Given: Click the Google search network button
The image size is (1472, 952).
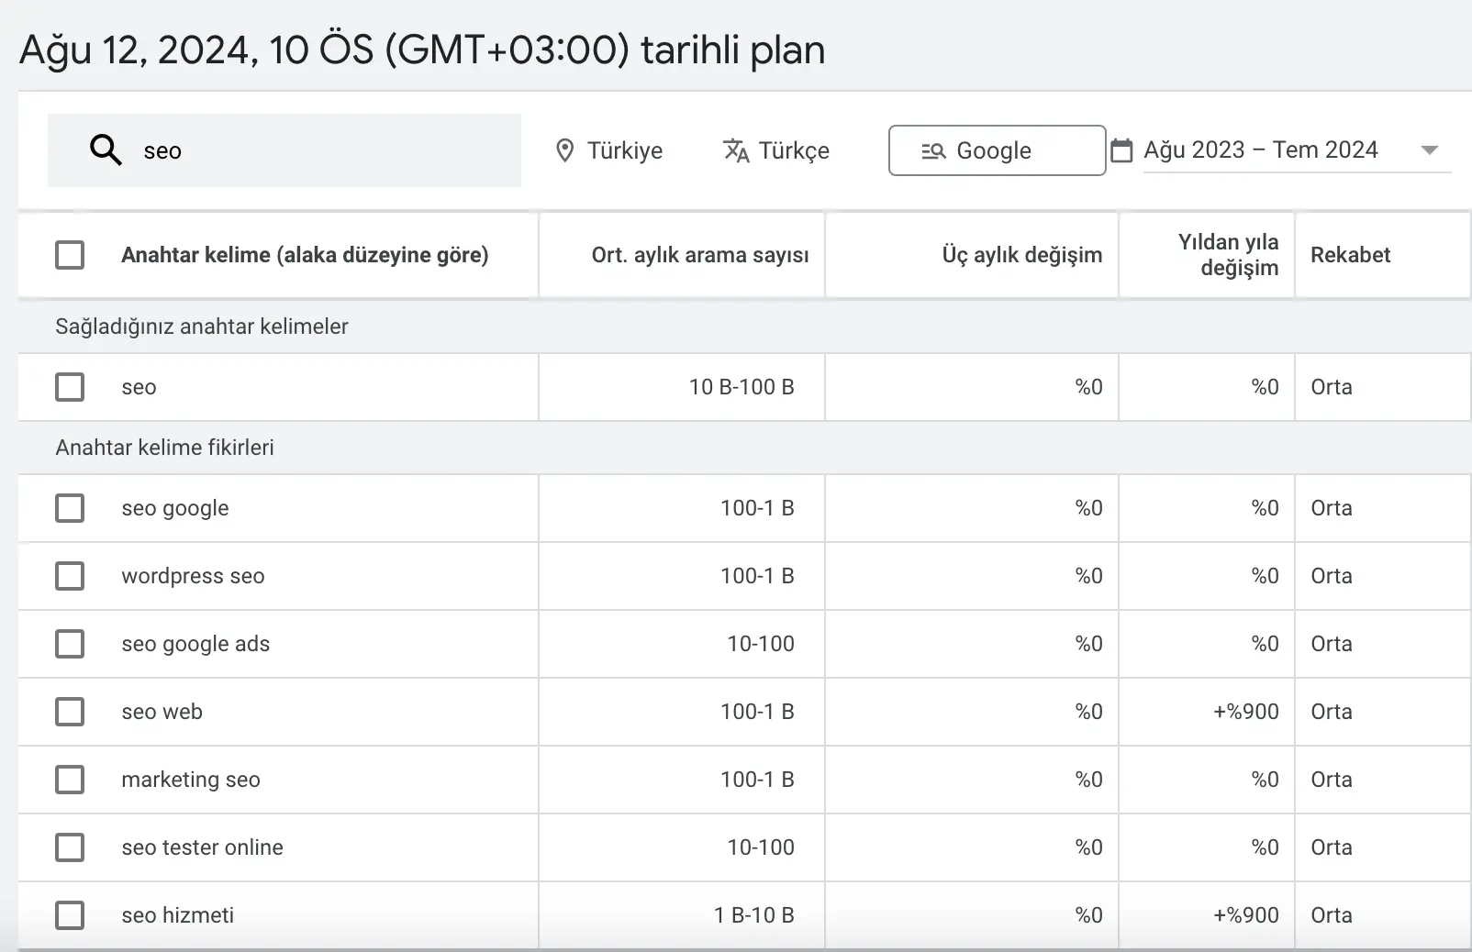Looking at the screenshot, I should [x=997, y=150].
